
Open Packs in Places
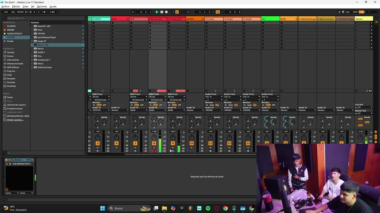point(10,97)
